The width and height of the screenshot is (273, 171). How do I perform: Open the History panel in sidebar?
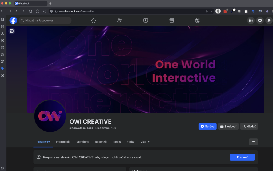2,40
